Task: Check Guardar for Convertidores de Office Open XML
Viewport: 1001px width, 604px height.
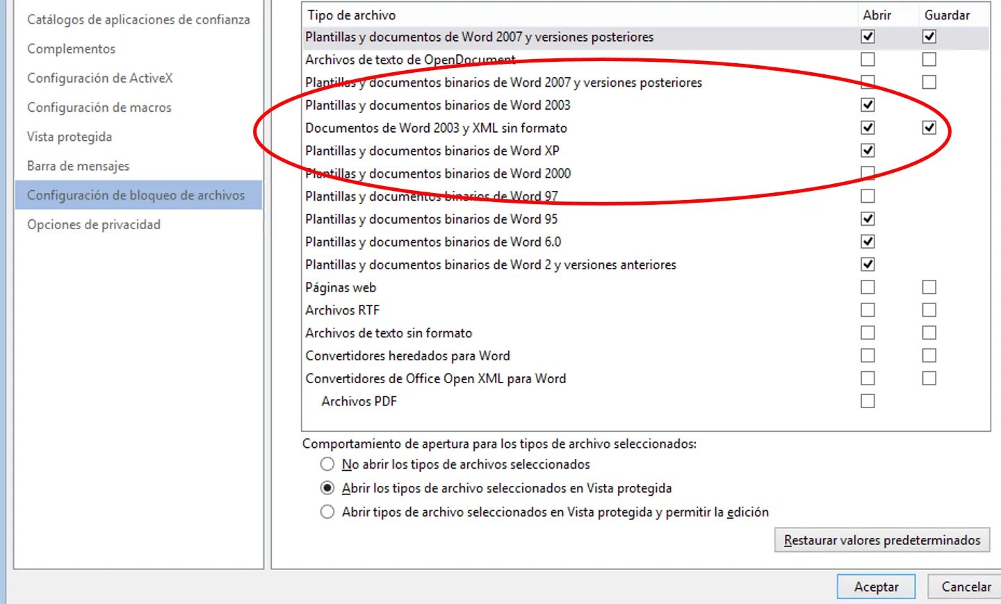Action: pos(929,378)
